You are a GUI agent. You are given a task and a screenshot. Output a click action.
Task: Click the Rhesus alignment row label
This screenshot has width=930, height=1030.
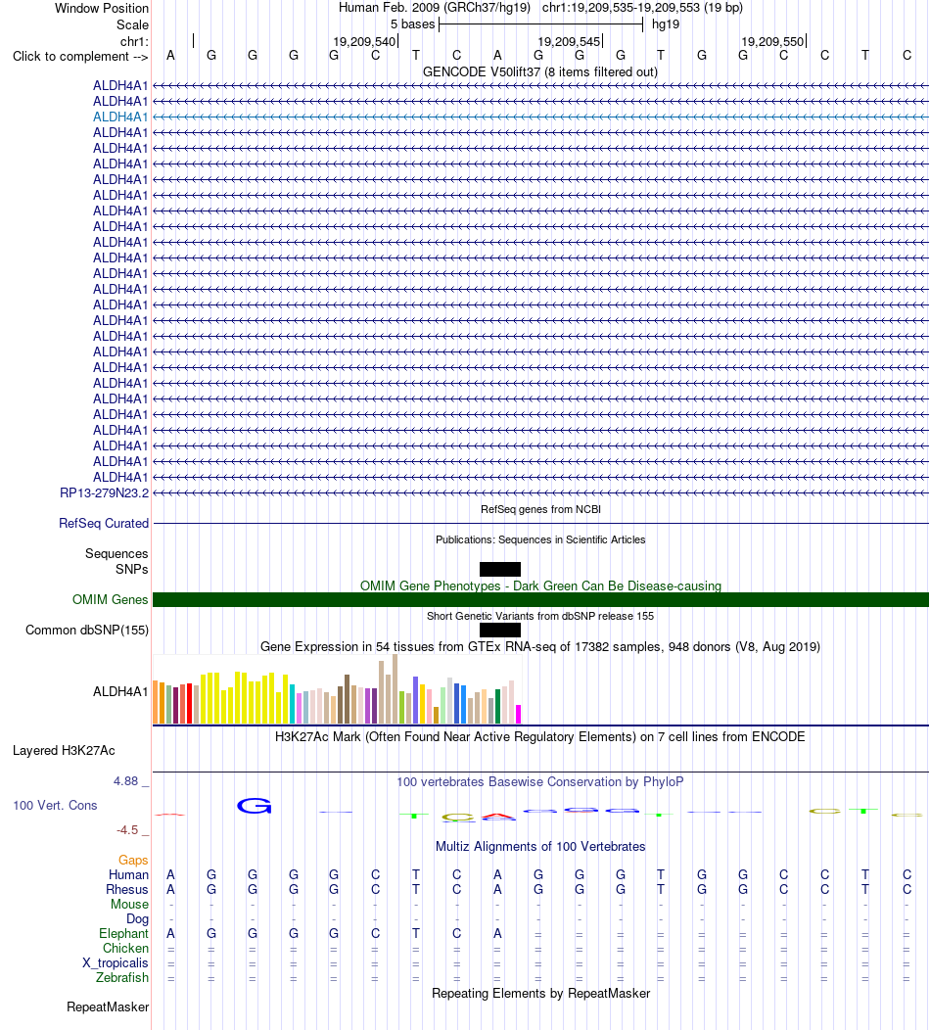click(x=127, y=889)
